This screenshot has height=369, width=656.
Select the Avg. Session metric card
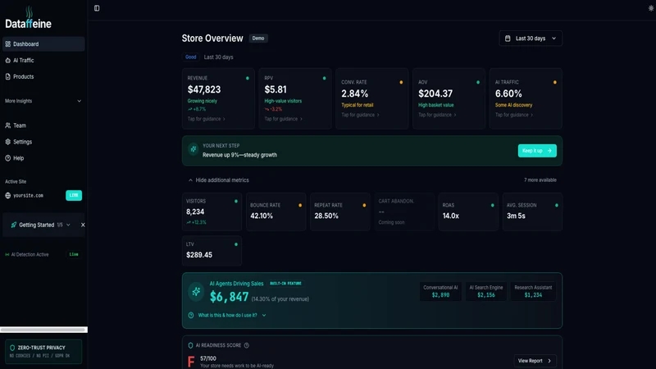pos(532,212)
